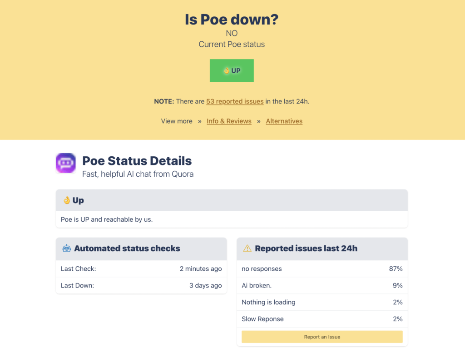Select the 'Ai broken.' issue row
The height and width of the screenshot is (348, 465).
(322, 285)
